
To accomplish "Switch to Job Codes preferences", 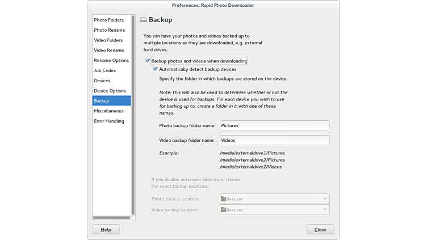I will [x=105, y=71].
